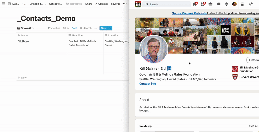Click the Harvard shield logo icon
Screen dimensions: 259x132
[235, 77]
